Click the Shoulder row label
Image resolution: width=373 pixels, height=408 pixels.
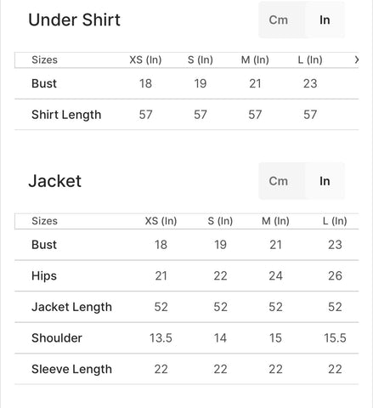click(x=57, y=338)
